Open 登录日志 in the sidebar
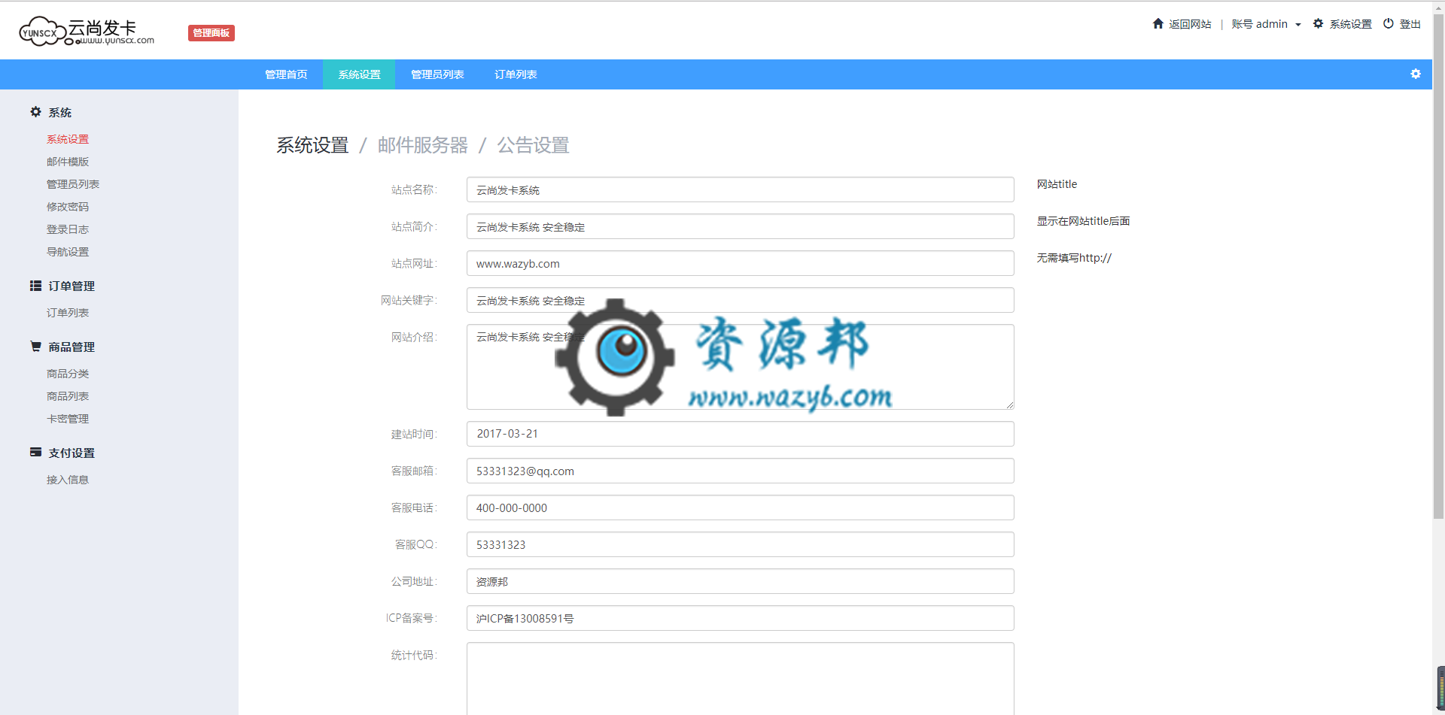1445x715 pixels. (67, 229)
